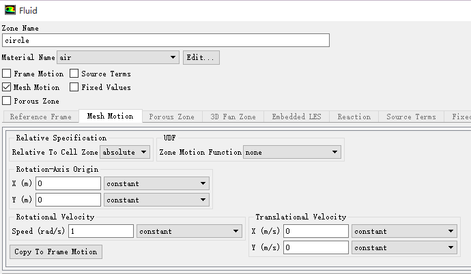Open the 3D Fan Zone tab
This screenshot has height=274, width=471.
(233, 117)
